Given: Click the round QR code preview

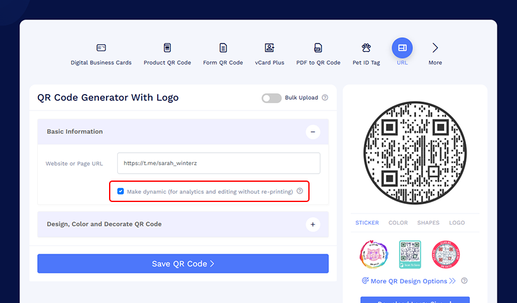Looking at the screenshot, I should tap(415, 153).
